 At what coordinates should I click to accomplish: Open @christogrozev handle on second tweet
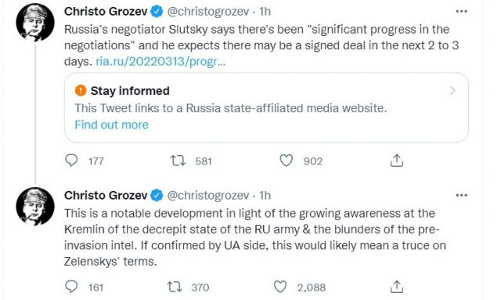tap(208, 195)
